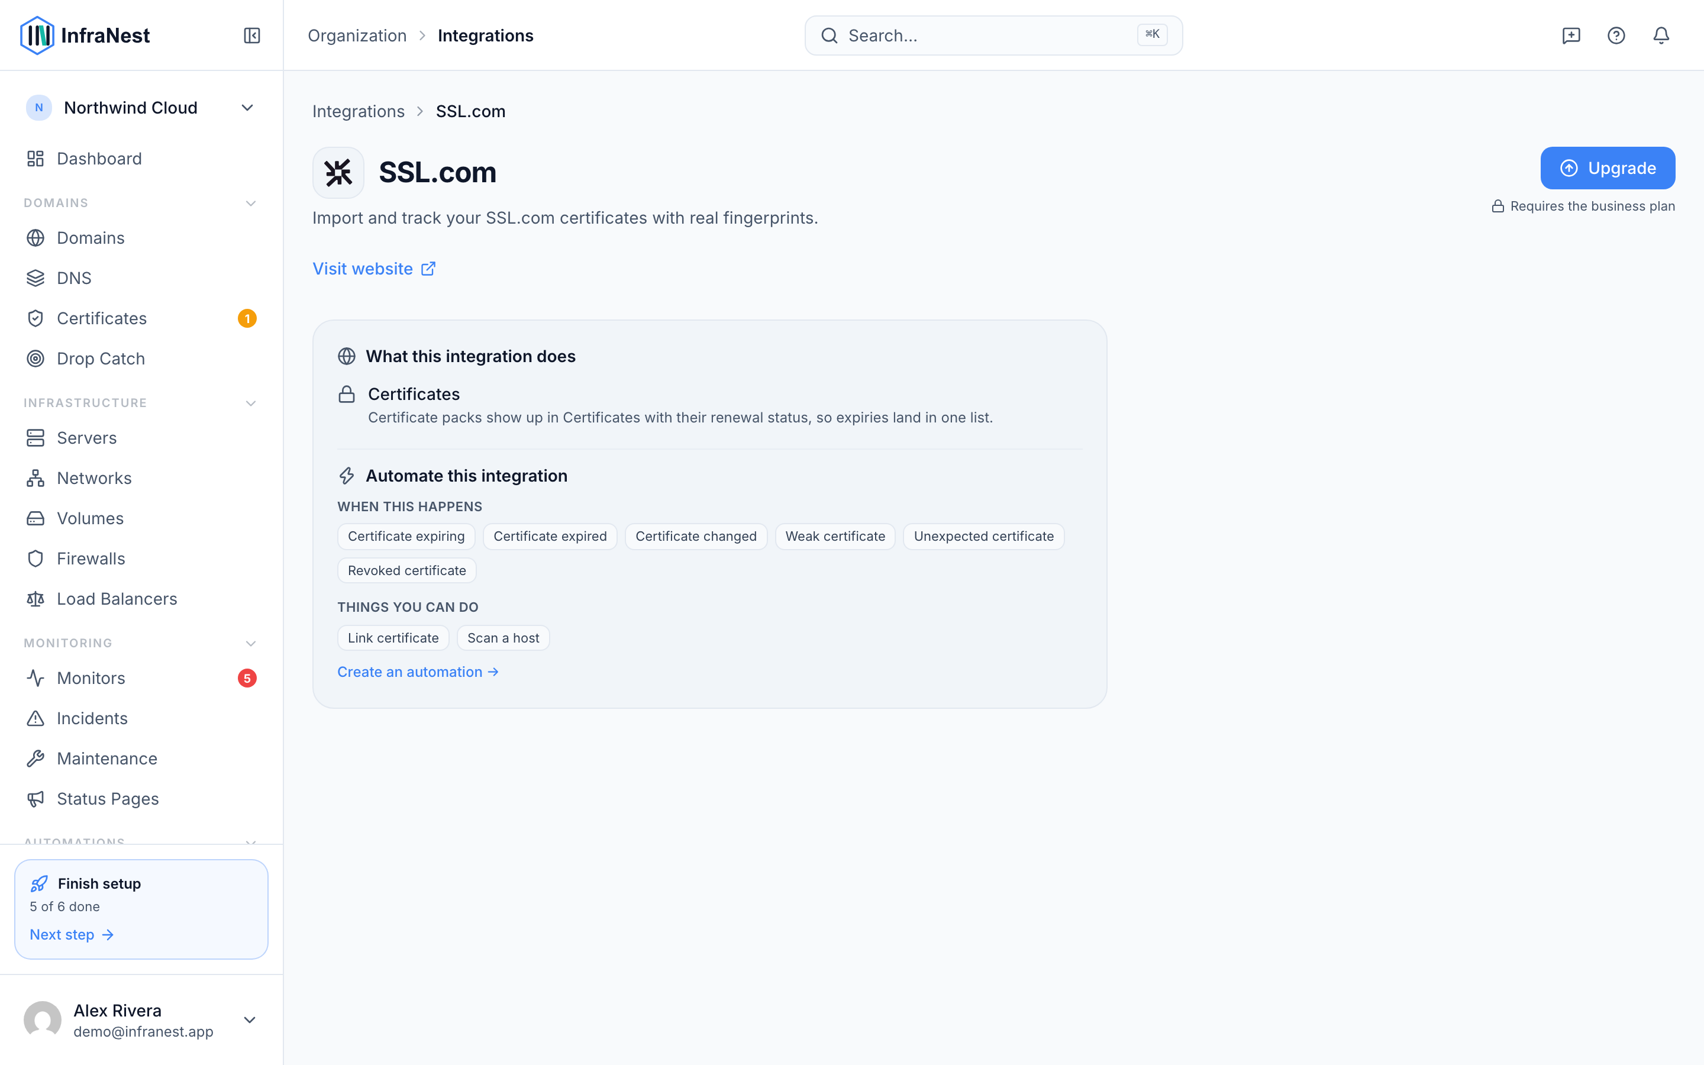Click the Networks topology icon
Viewport: 1704px width, 1065px height.
[35, 478]
